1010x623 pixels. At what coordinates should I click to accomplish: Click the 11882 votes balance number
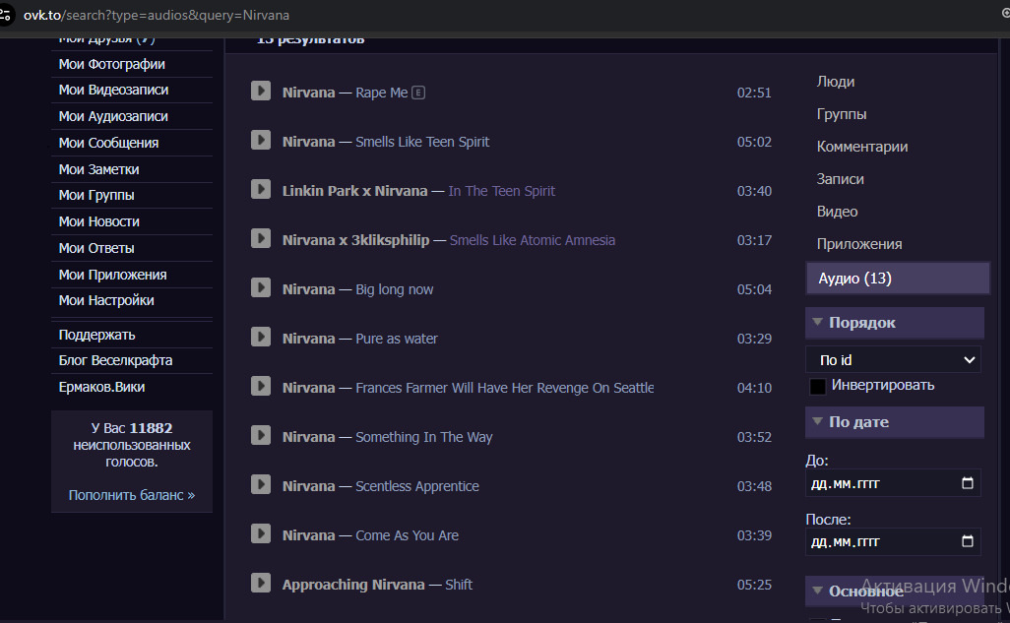pos(151,428)
